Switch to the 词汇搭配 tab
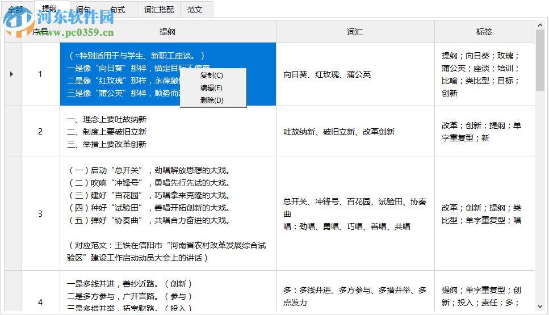The width and height of the screenshot is (549, 315). pos(158,10)
